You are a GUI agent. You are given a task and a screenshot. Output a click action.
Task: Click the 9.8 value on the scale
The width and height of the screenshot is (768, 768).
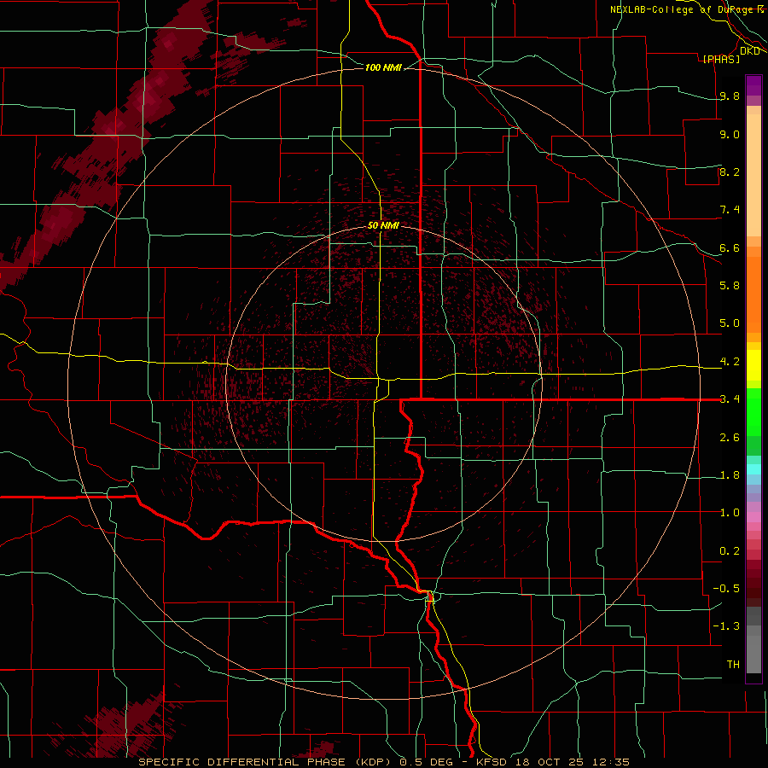tap(730, 96)
